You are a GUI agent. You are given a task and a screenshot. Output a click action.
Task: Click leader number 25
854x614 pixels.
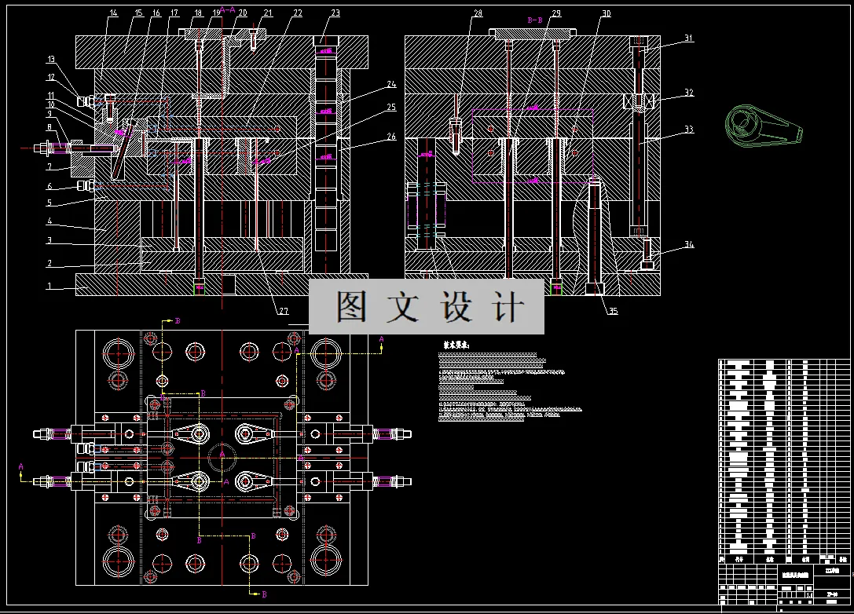(391, 108)
